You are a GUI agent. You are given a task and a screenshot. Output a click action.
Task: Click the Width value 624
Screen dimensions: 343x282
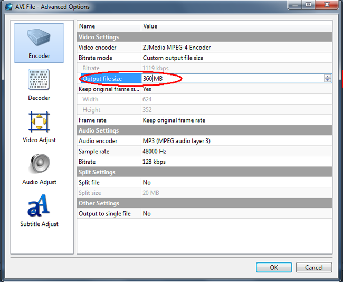(x=147, y=99)
